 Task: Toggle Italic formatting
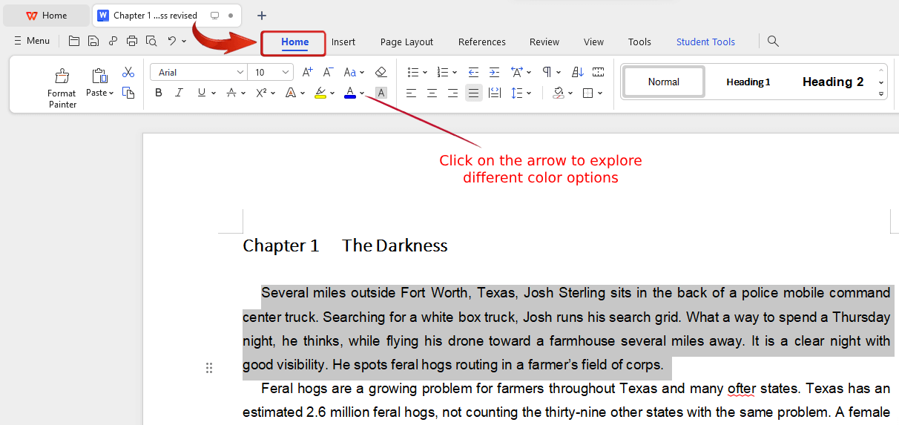pos(179,93)
